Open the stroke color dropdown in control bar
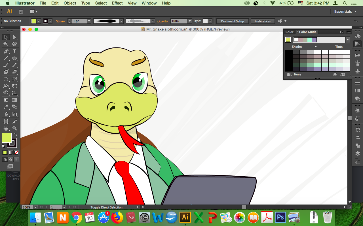 (x=50, y=21)
